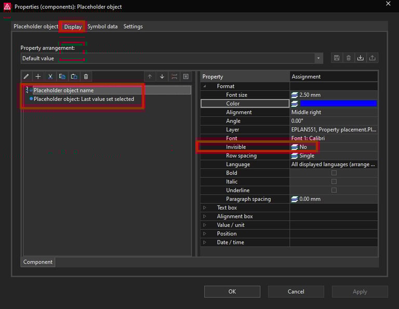Cut the selected property with scissors icon
399x309 pixels.
coord(50,76)
